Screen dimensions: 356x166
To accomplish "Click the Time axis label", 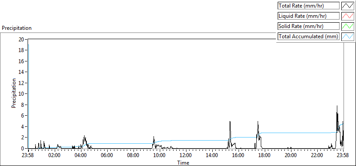I will (183, 162).
